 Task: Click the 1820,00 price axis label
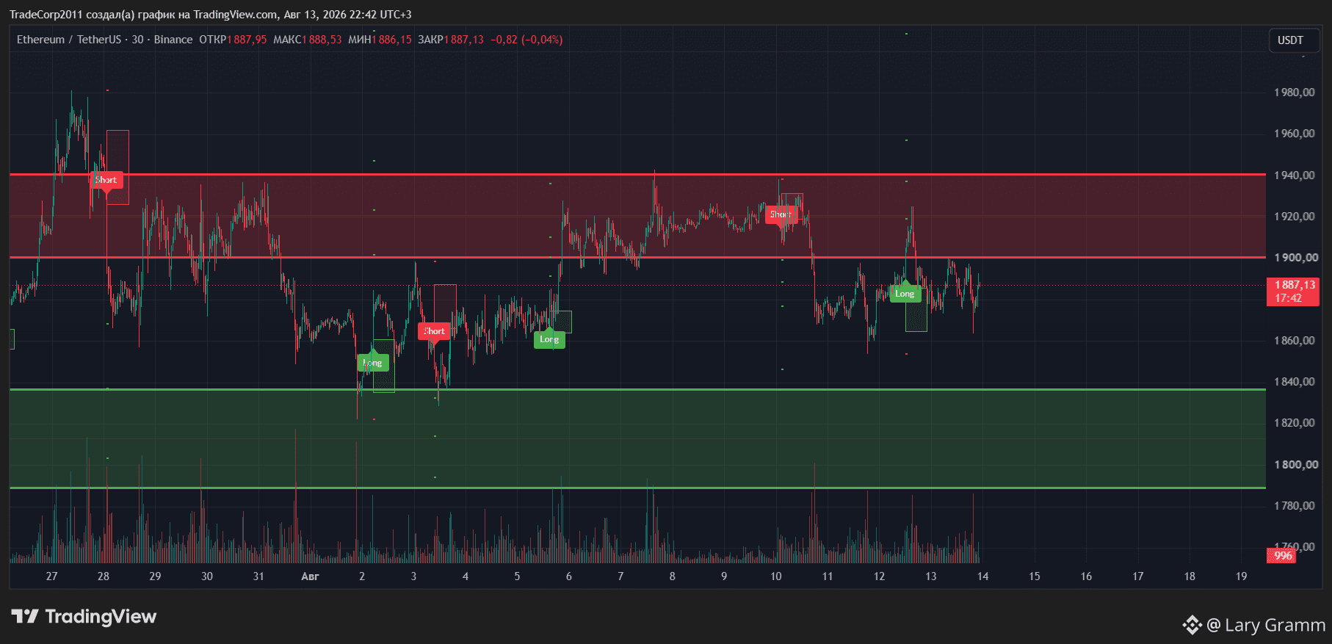1295,423
